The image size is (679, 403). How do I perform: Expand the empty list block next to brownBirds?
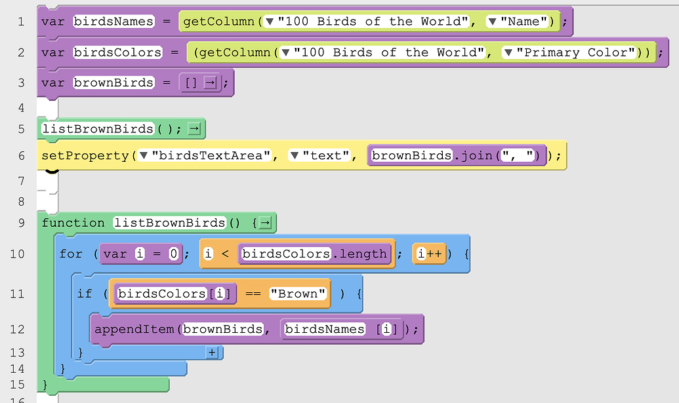[210, 83]
